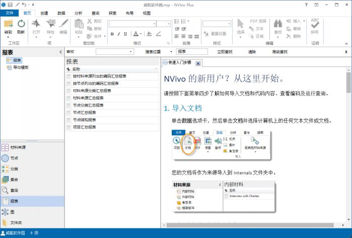Open the 搜索位置 dropdown arrow
The width and height of the screenshot is (352, 238).
[171, 52]
